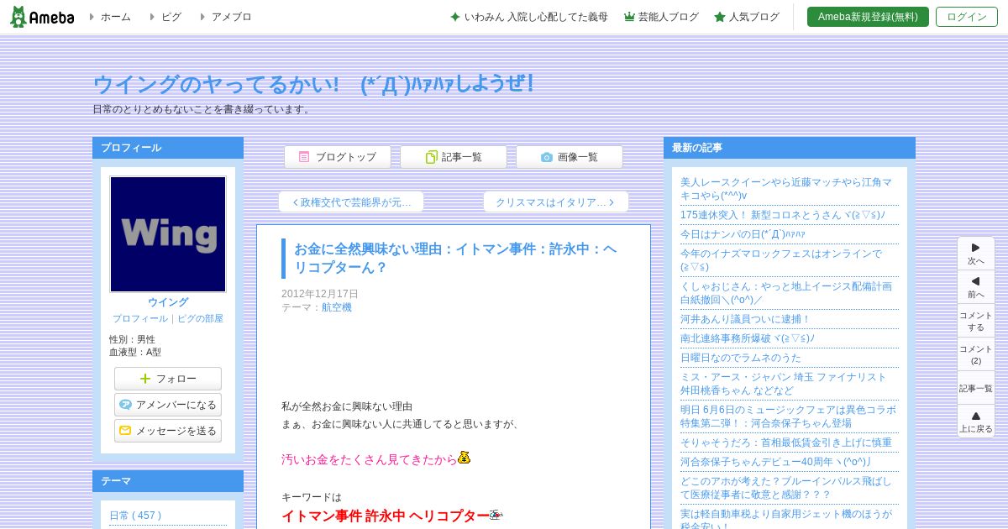The width and height of the screenshot is (1008, 529).
Task: Open 175連休突入! 新型コロネとうさん article
Action: (x=783, y=215)
